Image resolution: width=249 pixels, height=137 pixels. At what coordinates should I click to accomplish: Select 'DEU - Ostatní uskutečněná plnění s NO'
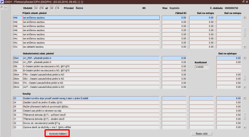pyautogui.click(x=91, y=79)
